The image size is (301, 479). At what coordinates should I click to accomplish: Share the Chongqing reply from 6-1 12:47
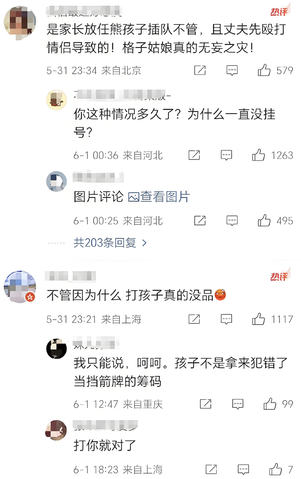[206, 404]
